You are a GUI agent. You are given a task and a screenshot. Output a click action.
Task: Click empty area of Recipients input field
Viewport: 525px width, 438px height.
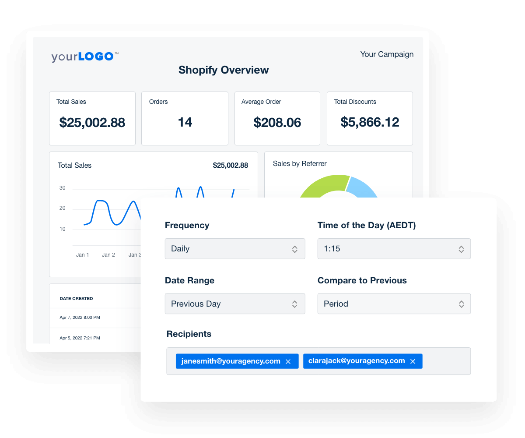click(446, 361)
